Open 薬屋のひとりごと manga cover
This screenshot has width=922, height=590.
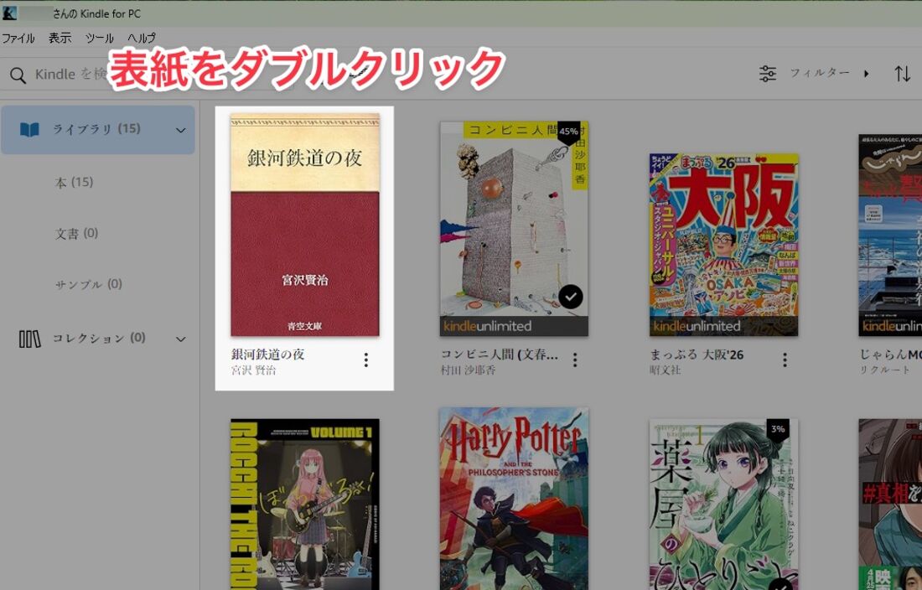click(x=724, y=505)
